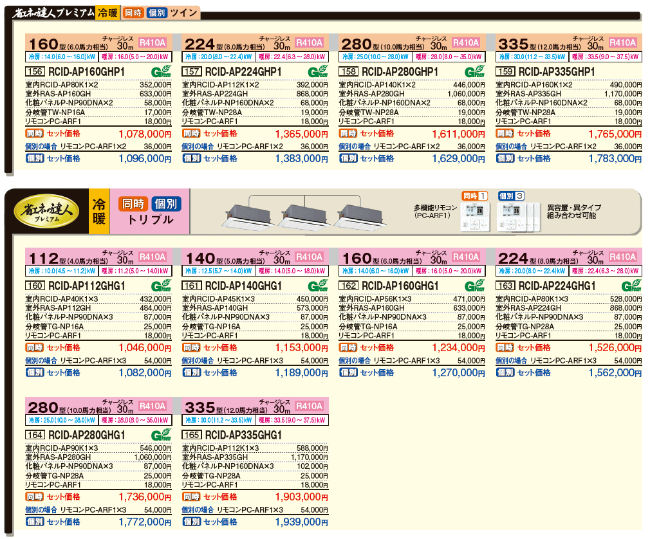The image size is (650, 539).
Task: Click the 同時 set price 1,078,000円
Action: point(145,134)
